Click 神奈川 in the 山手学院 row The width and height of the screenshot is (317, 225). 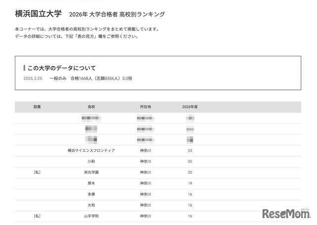[x=146, y=216]
